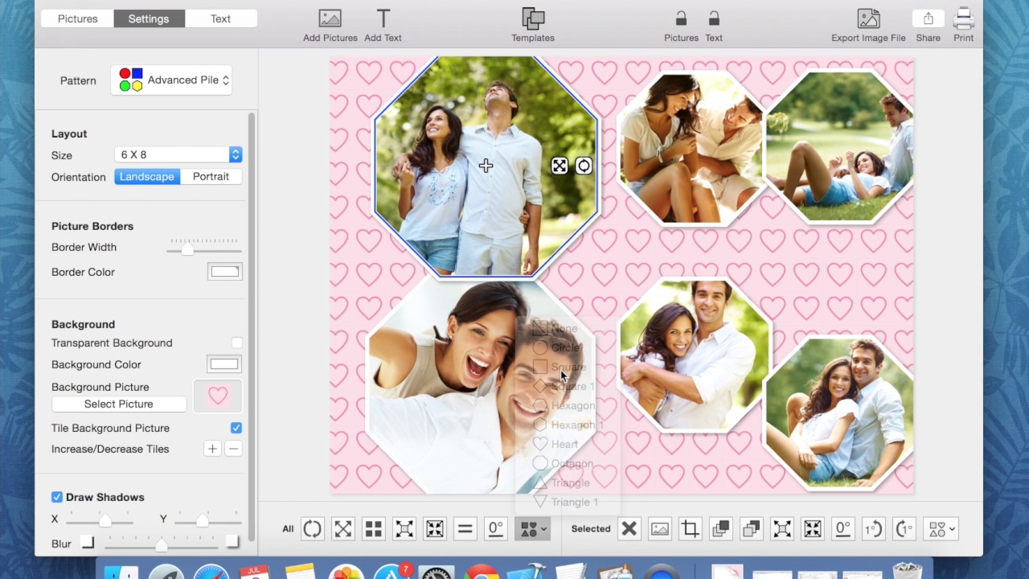Click the Add Text toolbar icon

click(383, 18)
